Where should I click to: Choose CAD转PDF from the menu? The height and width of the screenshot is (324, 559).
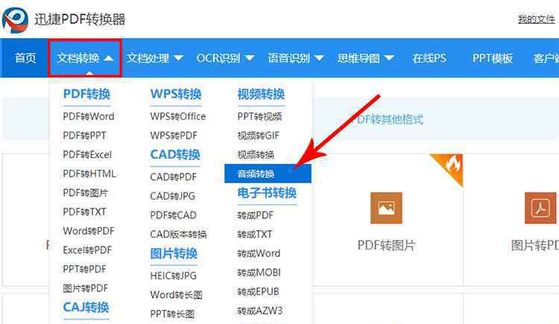[x=173, y=177]
